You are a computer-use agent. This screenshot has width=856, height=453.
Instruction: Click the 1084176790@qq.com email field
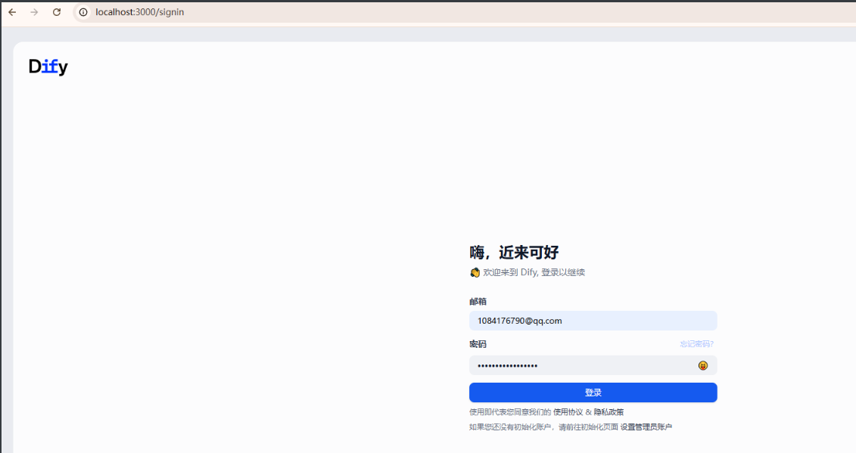[x=593, y=321]
